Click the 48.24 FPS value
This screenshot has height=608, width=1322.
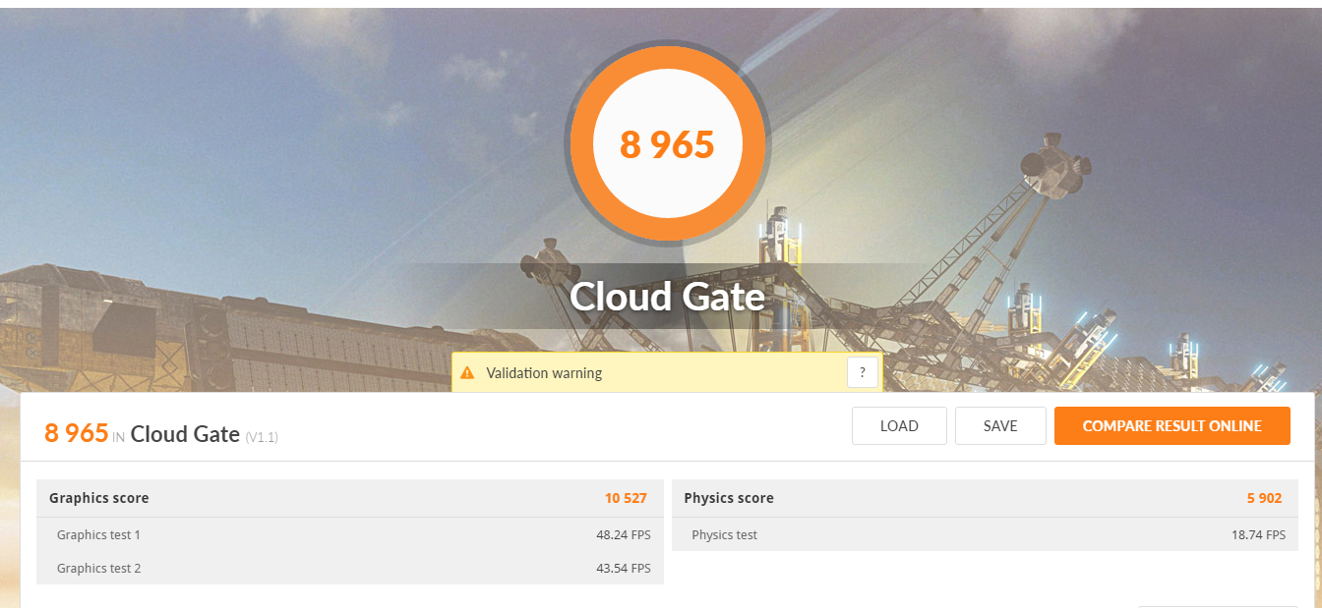[x=623, y=535]
